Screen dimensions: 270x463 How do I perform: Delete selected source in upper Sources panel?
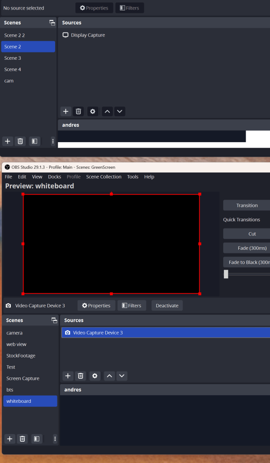click(x=78, y=111)
